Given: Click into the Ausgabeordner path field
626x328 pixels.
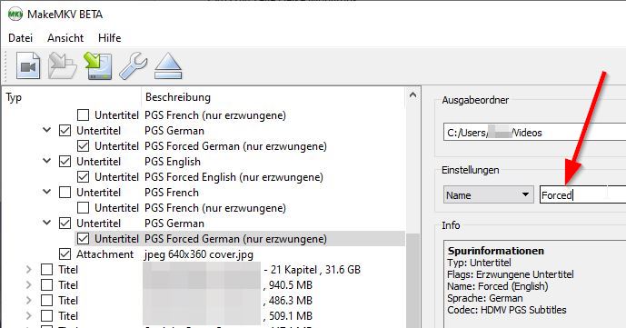Looking at the screenshot, I should (534, 132).
